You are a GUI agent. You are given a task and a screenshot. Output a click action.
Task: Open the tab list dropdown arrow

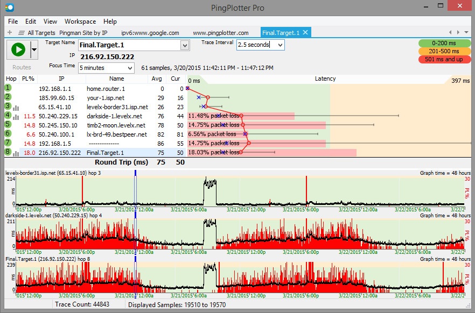(x=467, y=33)
